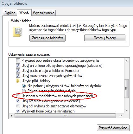Click the Przywróć domyślne button

113,128
